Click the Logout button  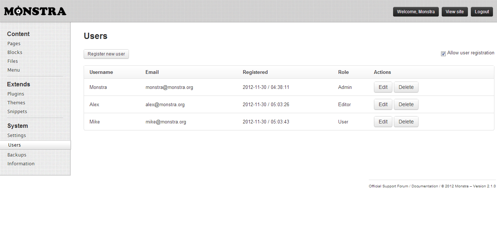coord(482,12)
